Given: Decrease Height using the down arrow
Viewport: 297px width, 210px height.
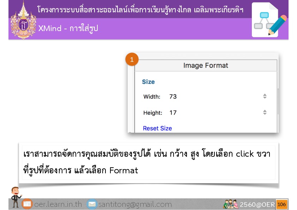Looking at the screenshot, I should (x=265, y=114).
